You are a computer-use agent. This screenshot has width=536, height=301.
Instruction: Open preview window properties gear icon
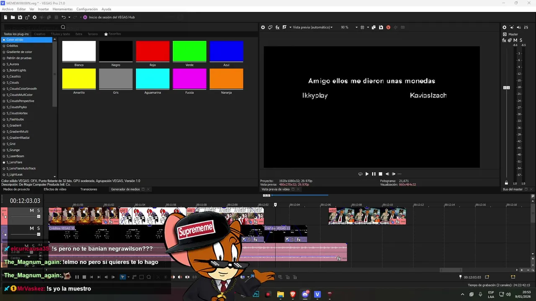coord(263,27)
